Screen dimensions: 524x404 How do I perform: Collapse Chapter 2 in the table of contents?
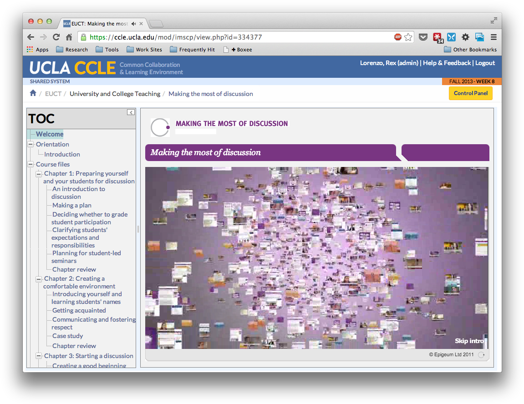39,279
